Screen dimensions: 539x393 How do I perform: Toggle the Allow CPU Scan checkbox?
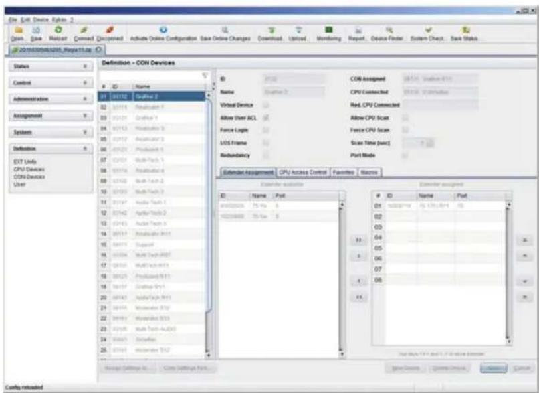click(405, 118)
